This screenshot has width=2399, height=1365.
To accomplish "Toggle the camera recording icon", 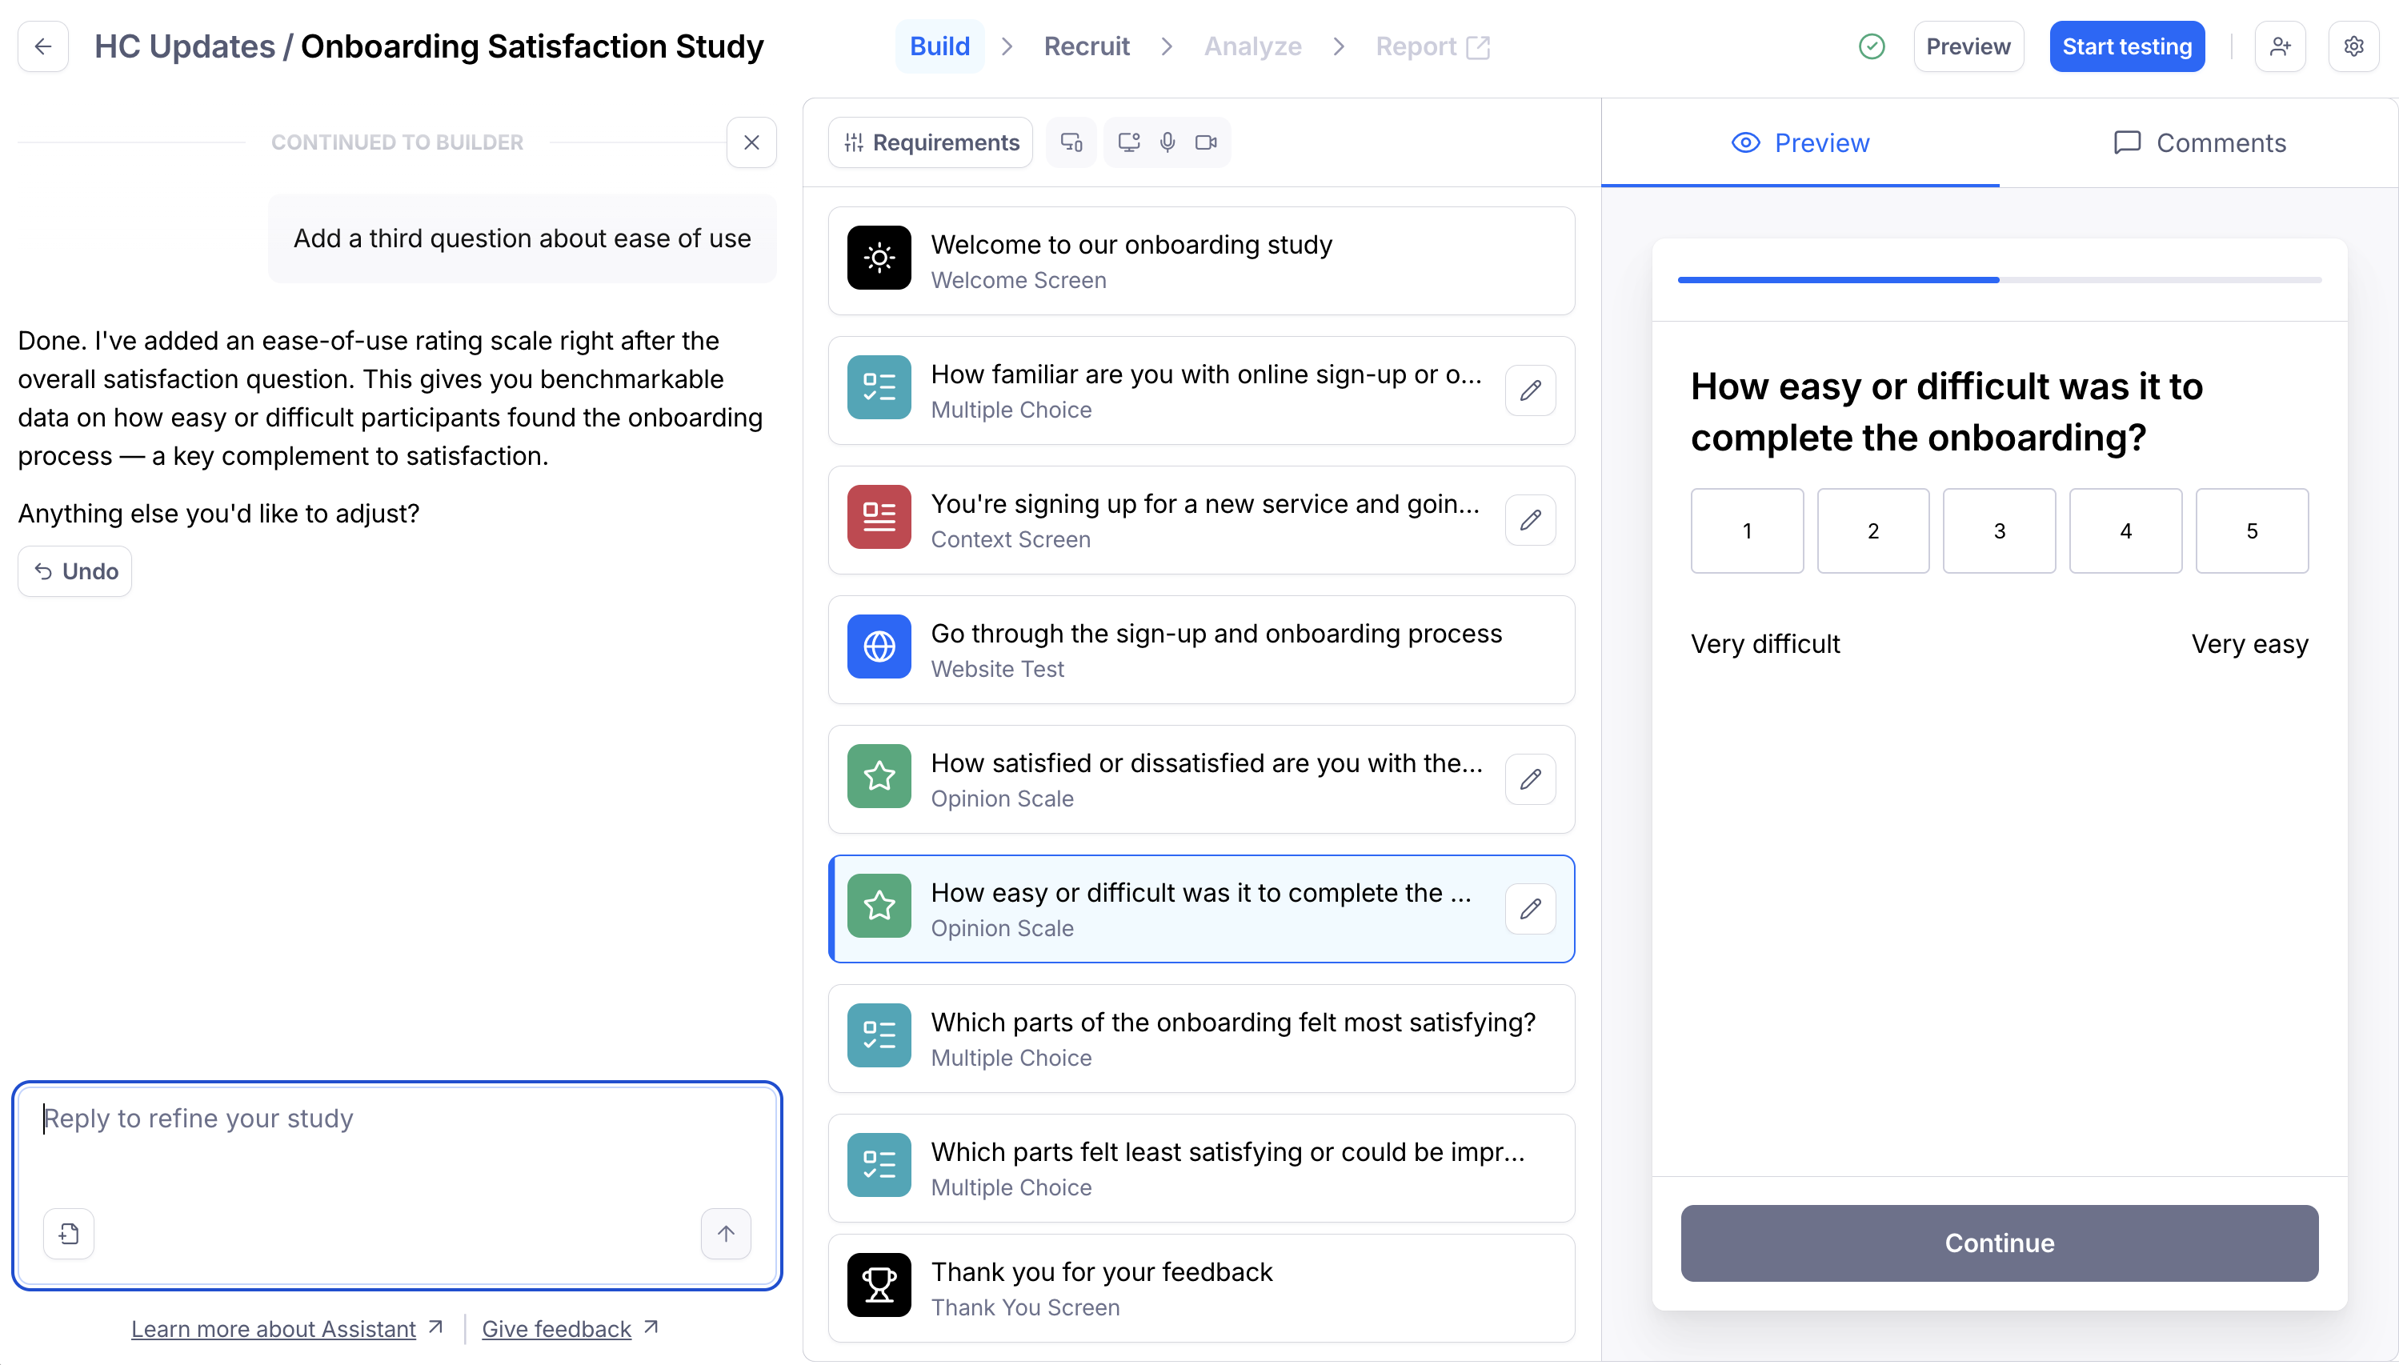I will 1206,142.
